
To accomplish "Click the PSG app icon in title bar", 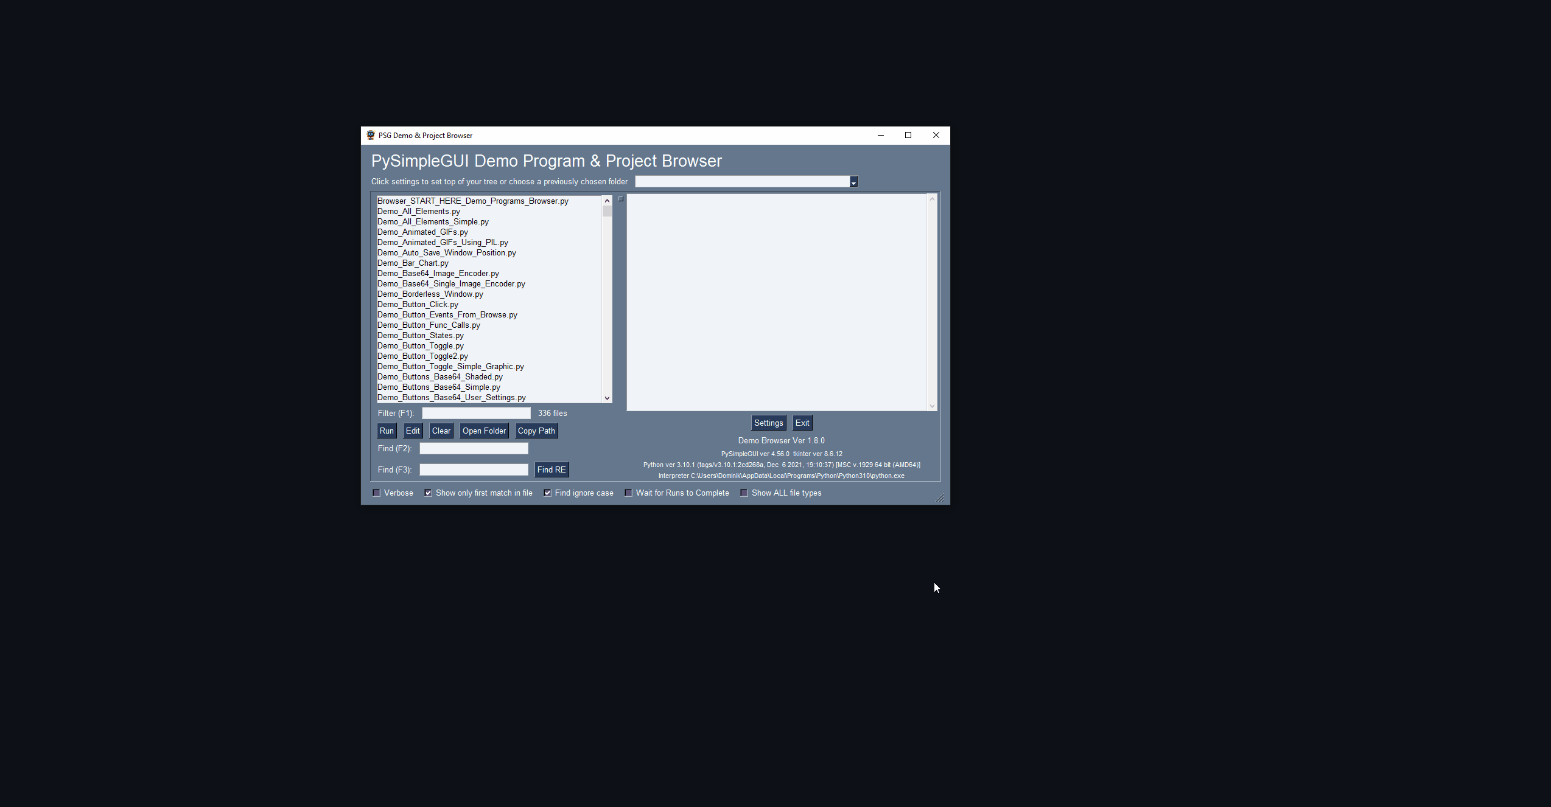I will coord(370,135).
